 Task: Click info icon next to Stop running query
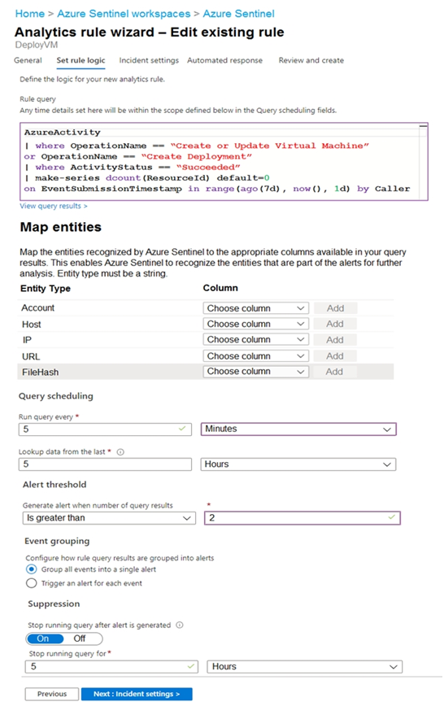[179, 625]
